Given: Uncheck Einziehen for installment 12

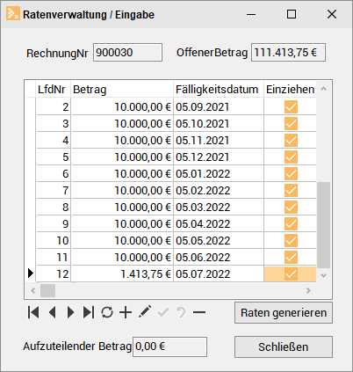Looking at the screenshot, I should click(x=291, y=274).
